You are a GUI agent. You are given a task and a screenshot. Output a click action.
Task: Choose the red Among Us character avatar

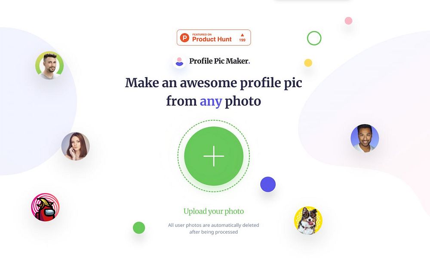pyautogui.click(x=45, y=207)
